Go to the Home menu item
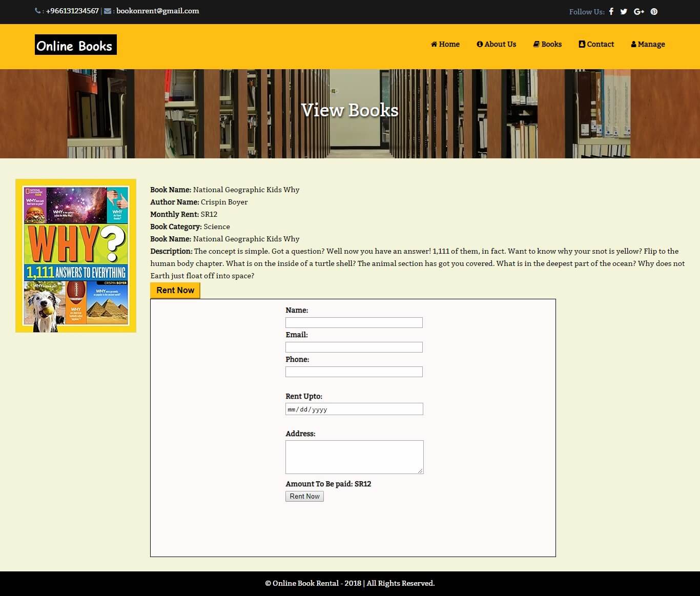 pyautogui.click(x=445, y=44)
